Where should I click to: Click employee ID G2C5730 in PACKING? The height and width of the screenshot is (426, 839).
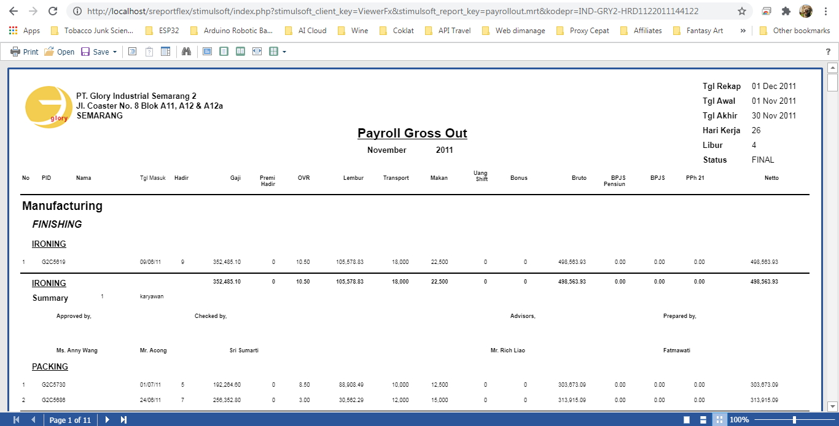53,385
